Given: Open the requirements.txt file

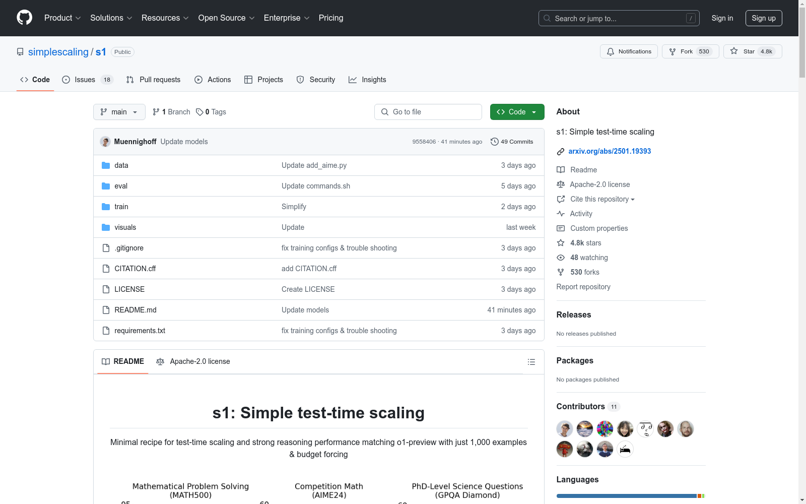Looking at the screenshot, I should (x=140, y=331).
